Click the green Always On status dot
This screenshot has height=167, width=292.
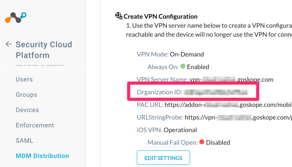click(183, 66)
